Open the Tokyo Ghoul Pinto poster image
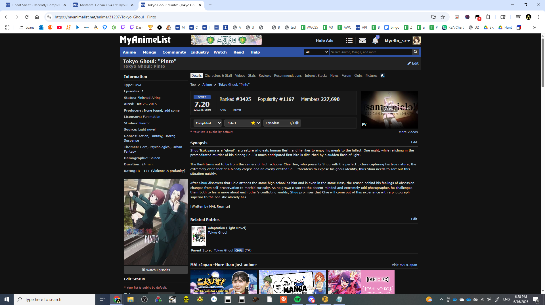This screenshot has height=305, width=545. (156, 222)
